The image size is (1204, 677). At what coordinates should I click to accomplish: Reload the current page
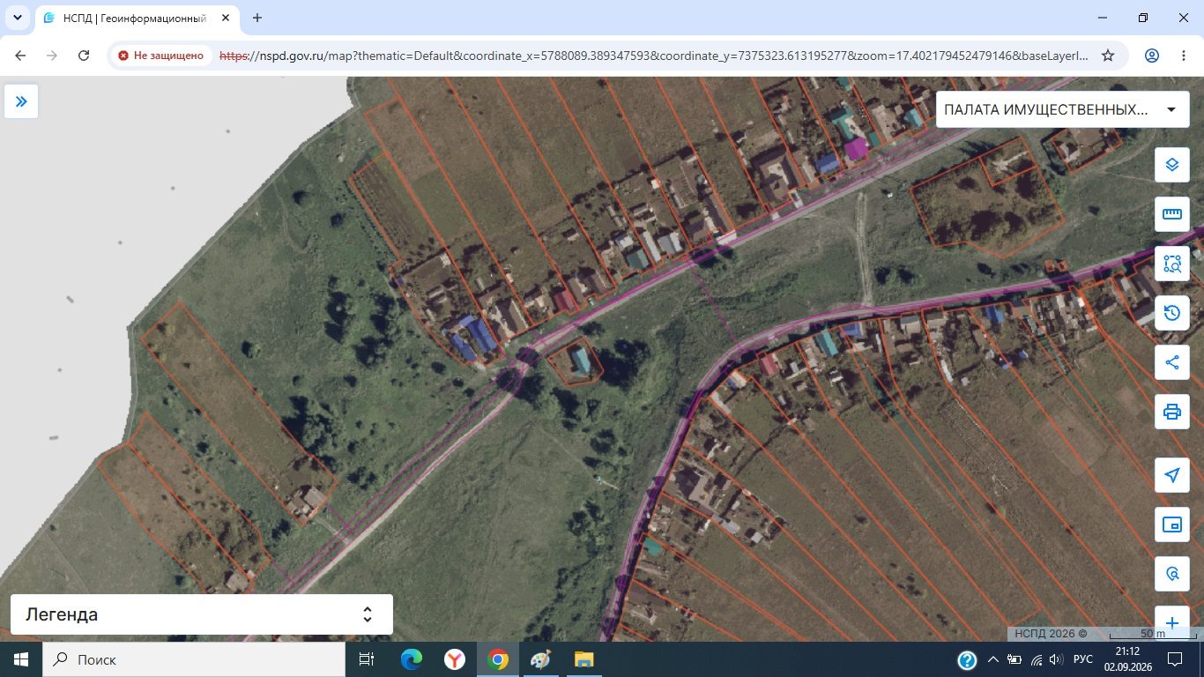(x=84, y=56)
